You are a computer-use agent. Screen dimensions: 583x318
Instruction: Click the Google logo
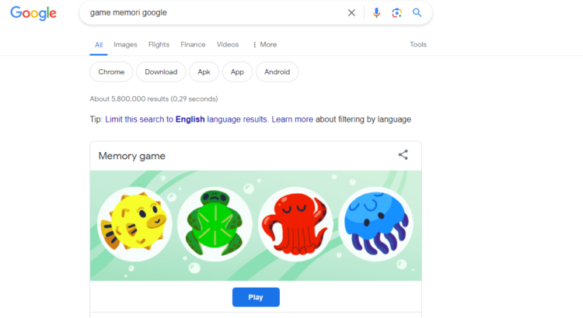tap(33, 13)
